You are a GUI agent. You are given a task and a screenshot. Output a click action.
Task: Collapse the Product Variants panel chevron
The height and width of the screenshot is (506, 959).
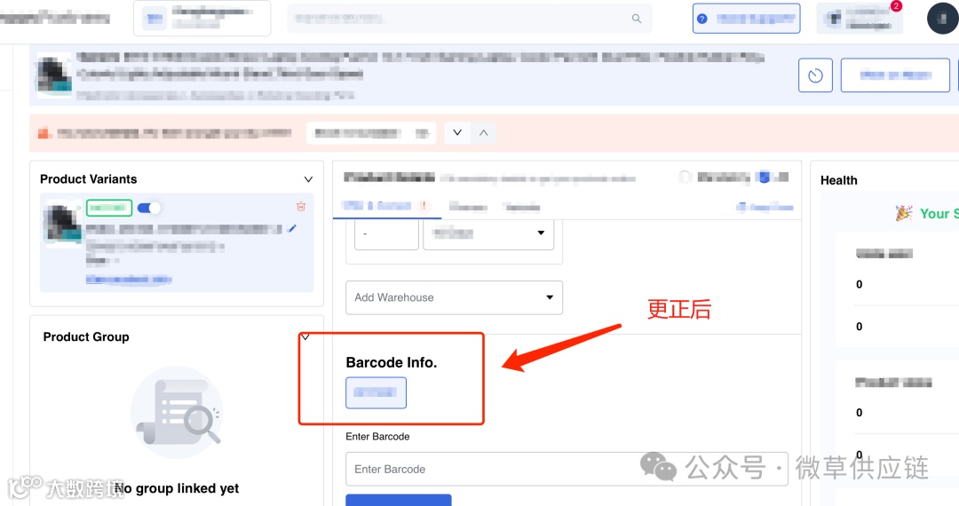pyautogui.click(x=308, y=179)
